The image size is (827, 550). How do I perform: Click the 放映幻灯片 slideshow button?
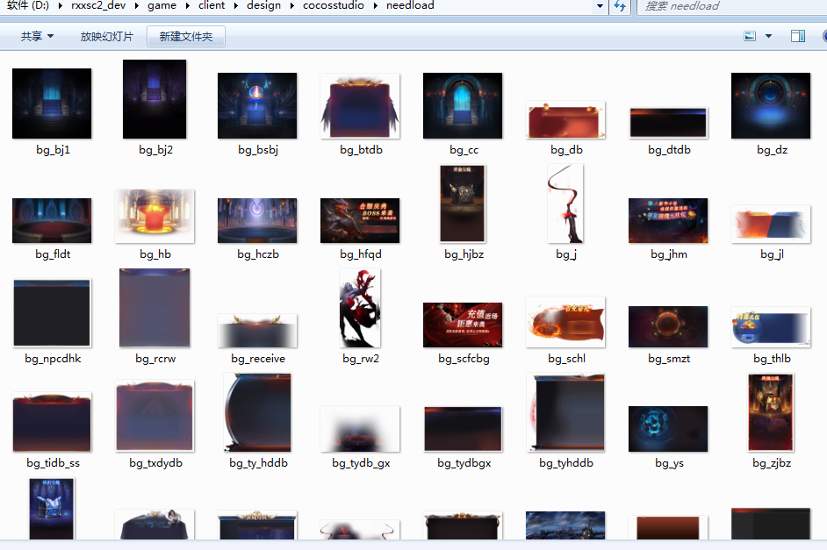pyautogui.click(x=106, y=37)
